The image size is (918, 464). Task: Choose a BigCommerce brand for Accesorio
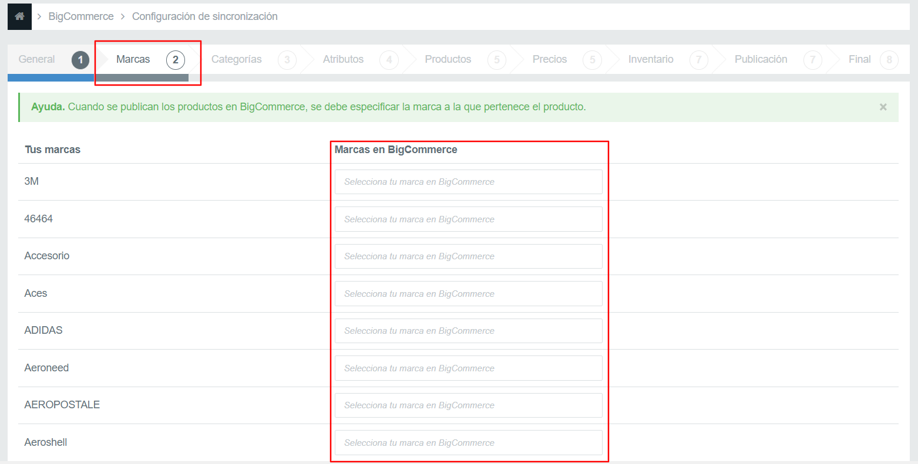469,256
